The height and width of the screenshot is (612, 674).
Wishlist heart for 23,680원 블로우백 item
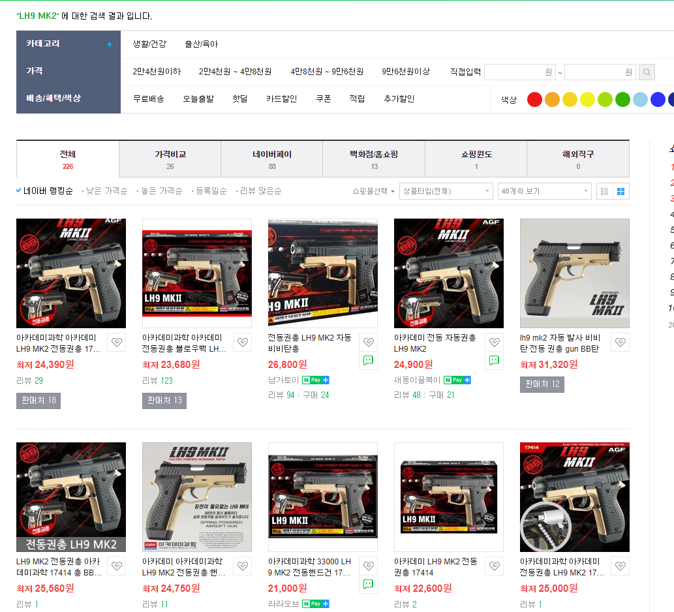tap(243, 342)
